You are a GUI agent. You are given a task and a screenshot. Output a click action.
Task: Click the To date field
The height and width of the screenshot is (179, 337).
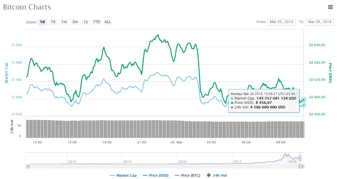pyautogui.click(x=320, y=22)
